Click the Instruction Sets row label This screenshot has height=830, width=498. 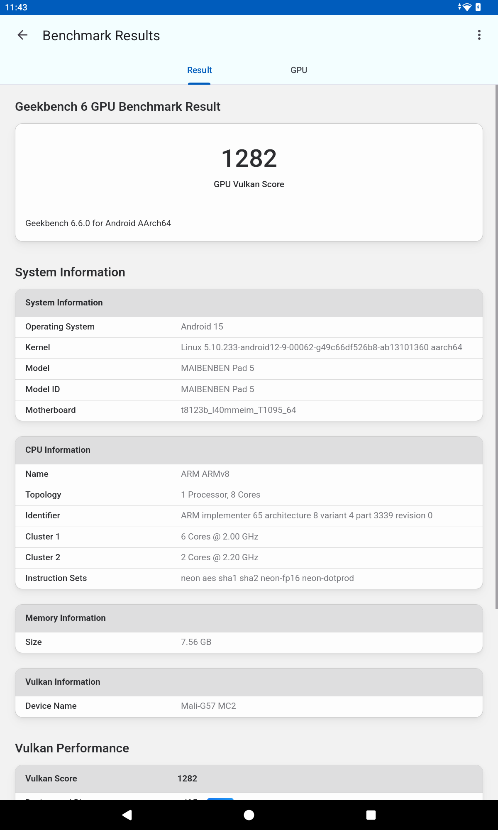coord(56,578)
